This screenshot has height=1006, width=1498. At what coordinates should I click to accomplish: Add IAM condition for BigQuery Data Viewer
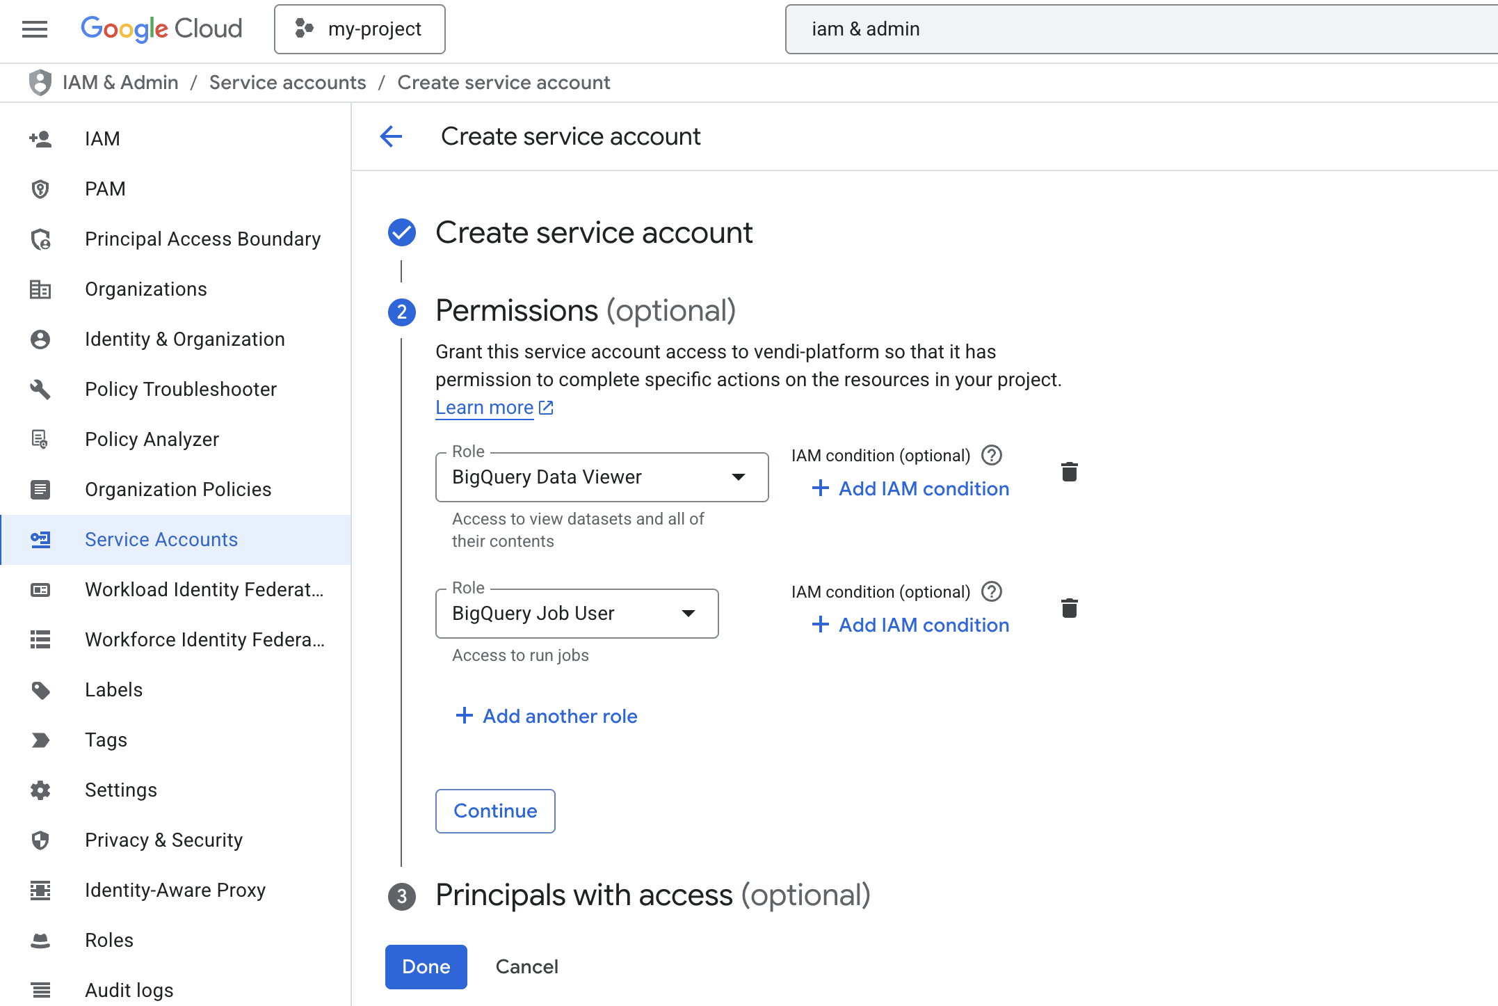click(x=911, y=488)
